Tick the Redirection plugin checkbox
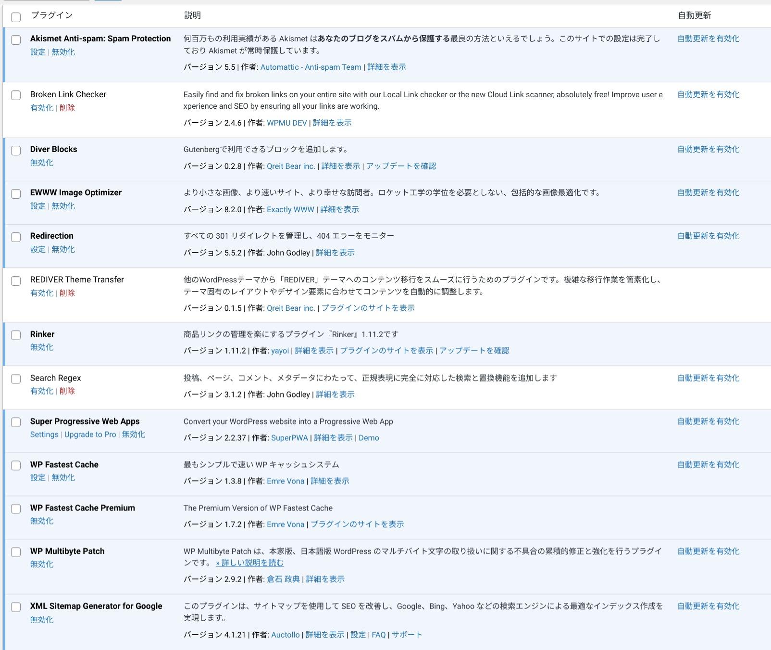771x650 pixels. [x=16, y=237]
